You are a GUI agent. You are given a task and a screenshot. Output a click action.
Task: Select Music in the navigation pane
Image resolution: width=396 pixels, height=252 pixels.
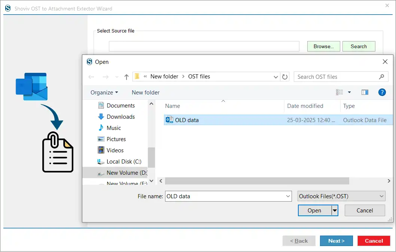[x=114, y=128]
